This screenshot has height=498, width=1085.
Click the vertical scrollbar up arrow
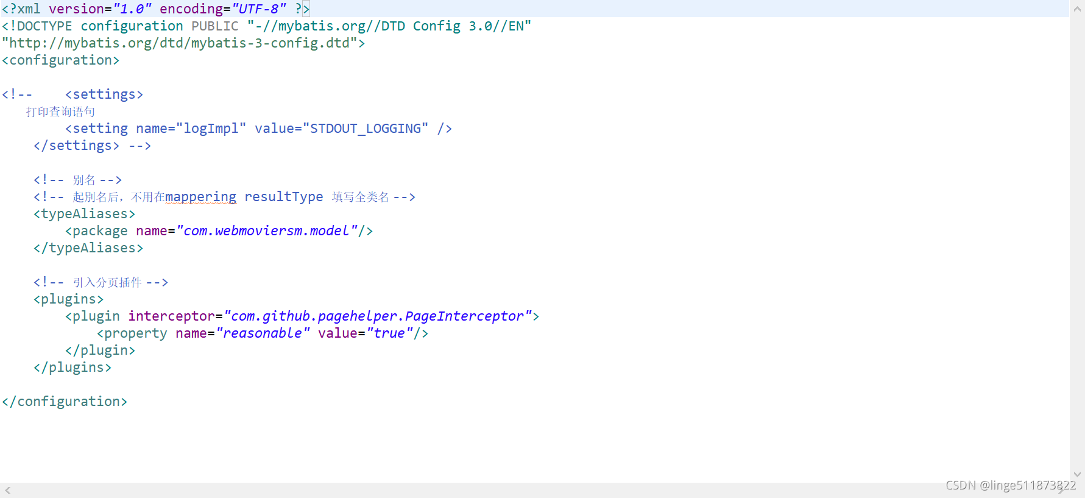(x=1077, y=9)
